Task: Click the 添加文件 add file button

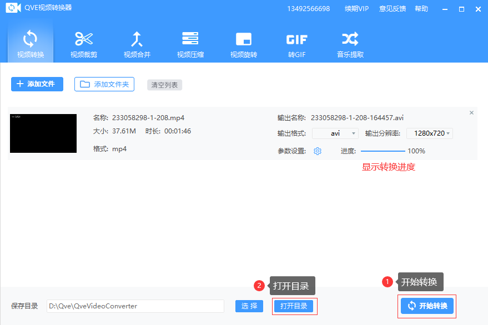Action: point(37,84)
